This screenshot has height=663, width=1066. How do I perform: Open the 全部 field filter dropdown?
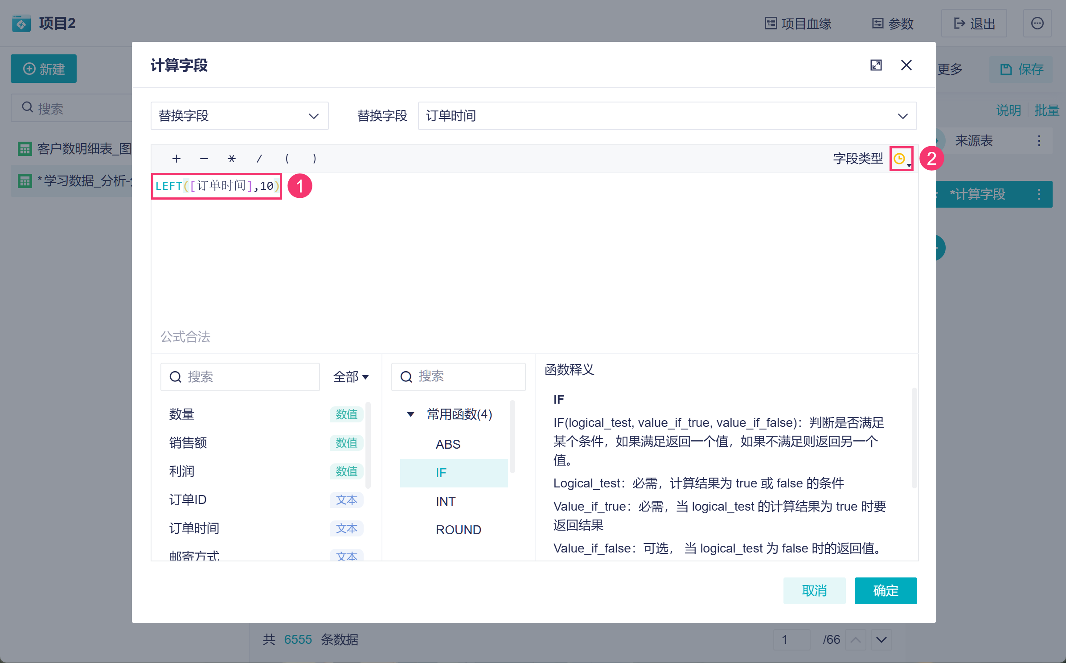pyautogui.click(x=351, y=377)
